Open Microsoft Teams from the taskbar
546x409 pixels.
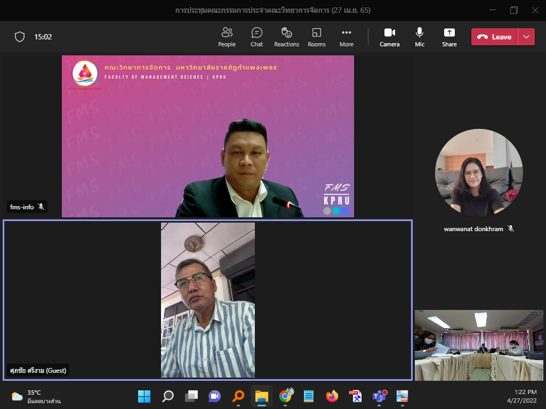pyautogui.click(x=379, y=396)
